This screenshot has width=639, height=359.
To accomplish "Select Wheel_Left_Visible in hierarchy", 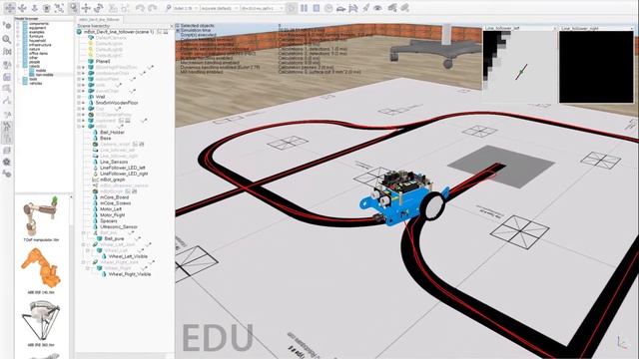I will [x=128, y=256].
